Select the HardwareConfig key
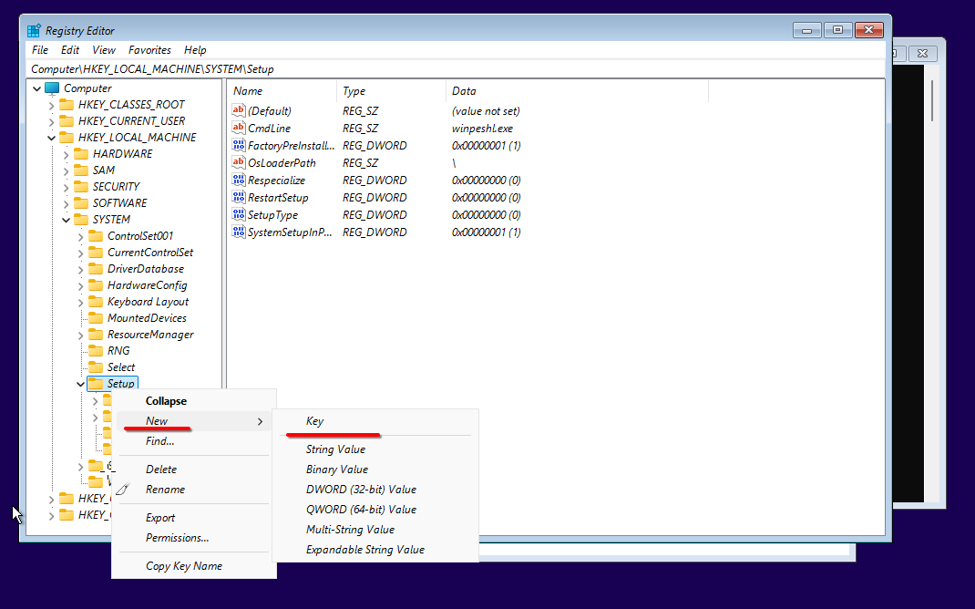 [x=147, y=285]
